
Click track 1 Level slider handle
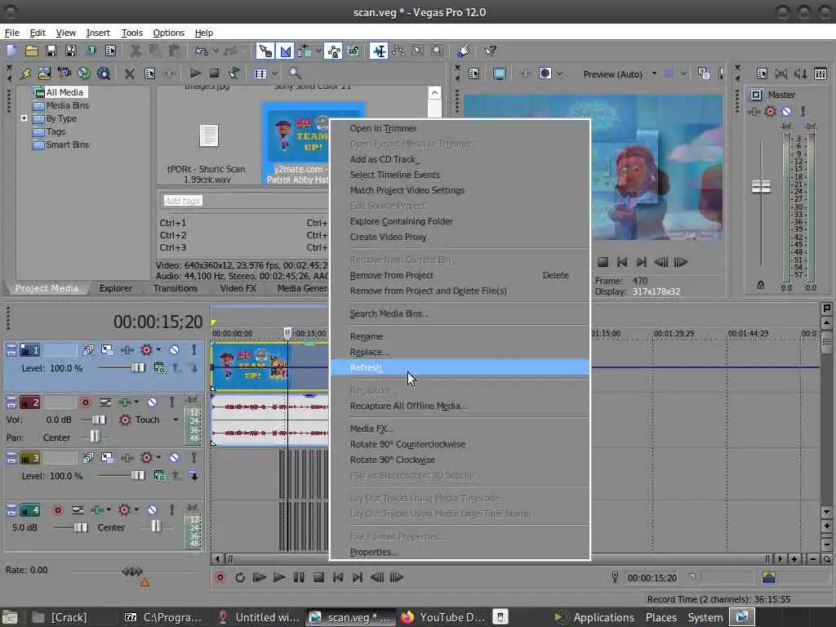tap(137, 368)
